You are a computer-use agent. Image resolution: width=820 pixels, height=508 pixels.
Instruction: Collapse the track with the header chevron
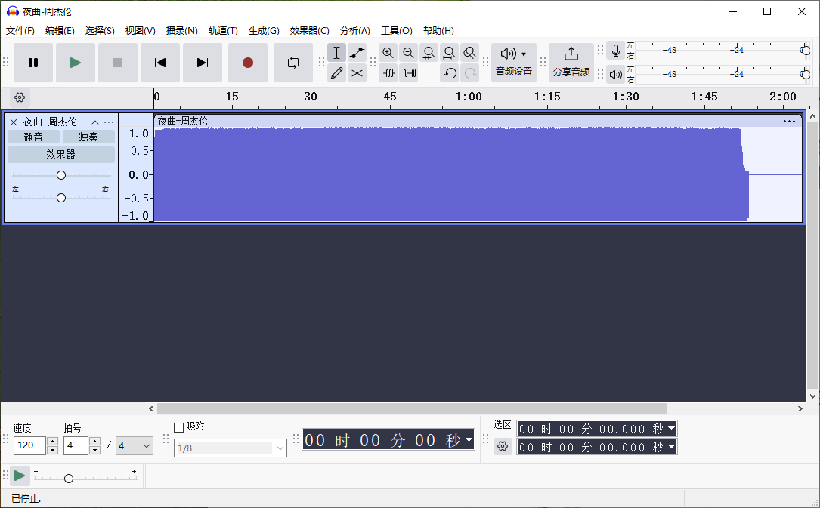pyautogui.click(x=95, y=122)
